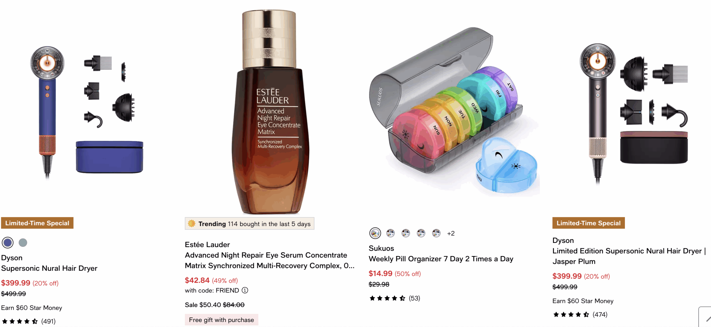Open Weekly Pill Organizer 7 Day link
Viewport: 711px width, 327px height.
441,259
